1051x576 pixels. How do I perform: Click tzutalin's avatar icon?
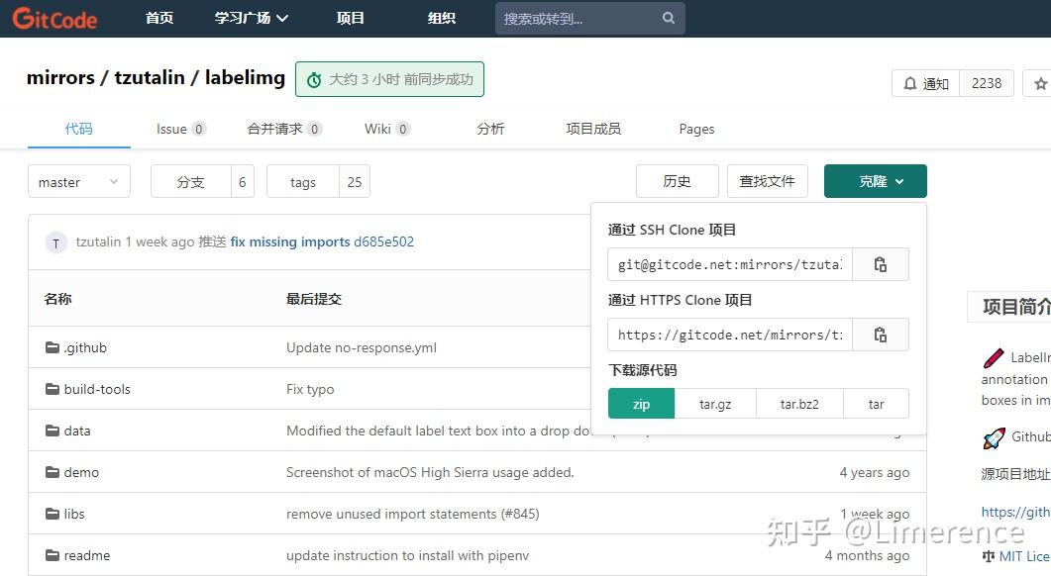(x=55, y=242)
